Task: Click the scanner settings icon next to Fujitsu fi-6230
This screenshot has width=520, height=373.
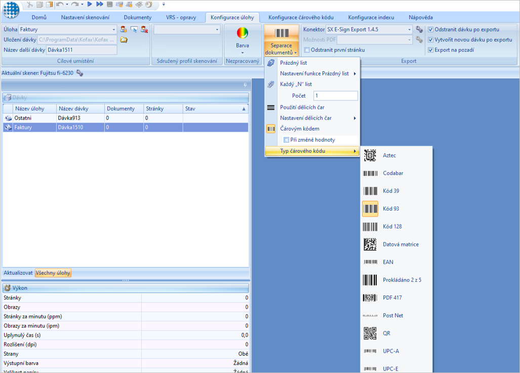Action: click(79, 73)
